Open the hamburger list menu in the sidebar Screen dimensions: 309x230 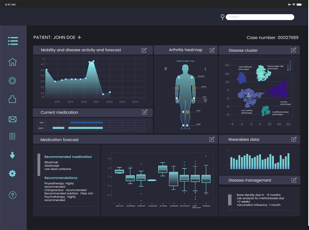tap(13, 41)
